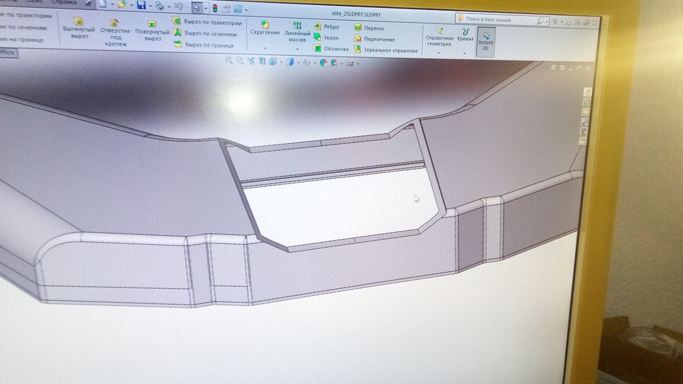Click the Section View icon
The image size is (683, 384).
pyautogui.click(x=262, y=61)
